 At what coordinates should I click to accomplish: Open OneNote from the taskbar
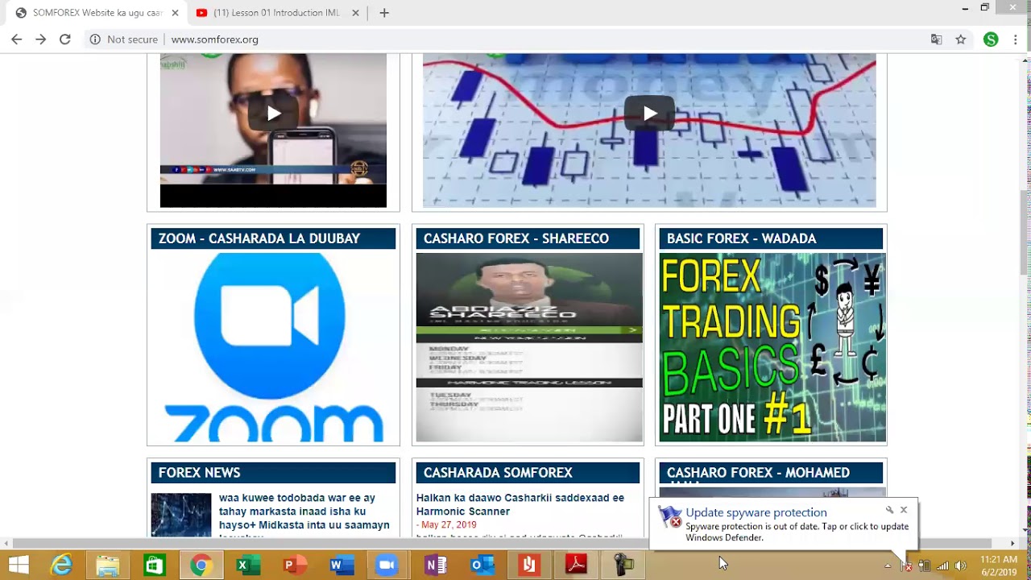(x=435, y=565)
